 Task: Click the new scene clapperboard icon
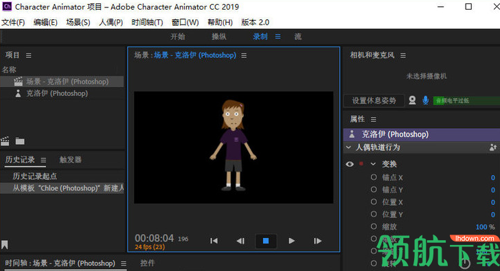(5, 141)
